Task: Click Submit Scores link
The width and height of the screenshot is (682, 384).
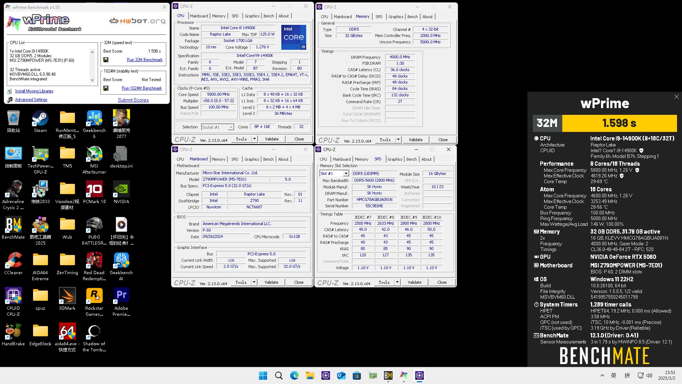Action: [x=133, y=100]
